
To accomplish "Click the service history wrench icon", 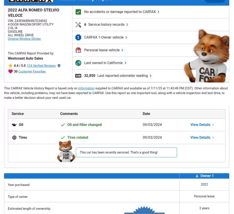I will [x=78, y=25].
